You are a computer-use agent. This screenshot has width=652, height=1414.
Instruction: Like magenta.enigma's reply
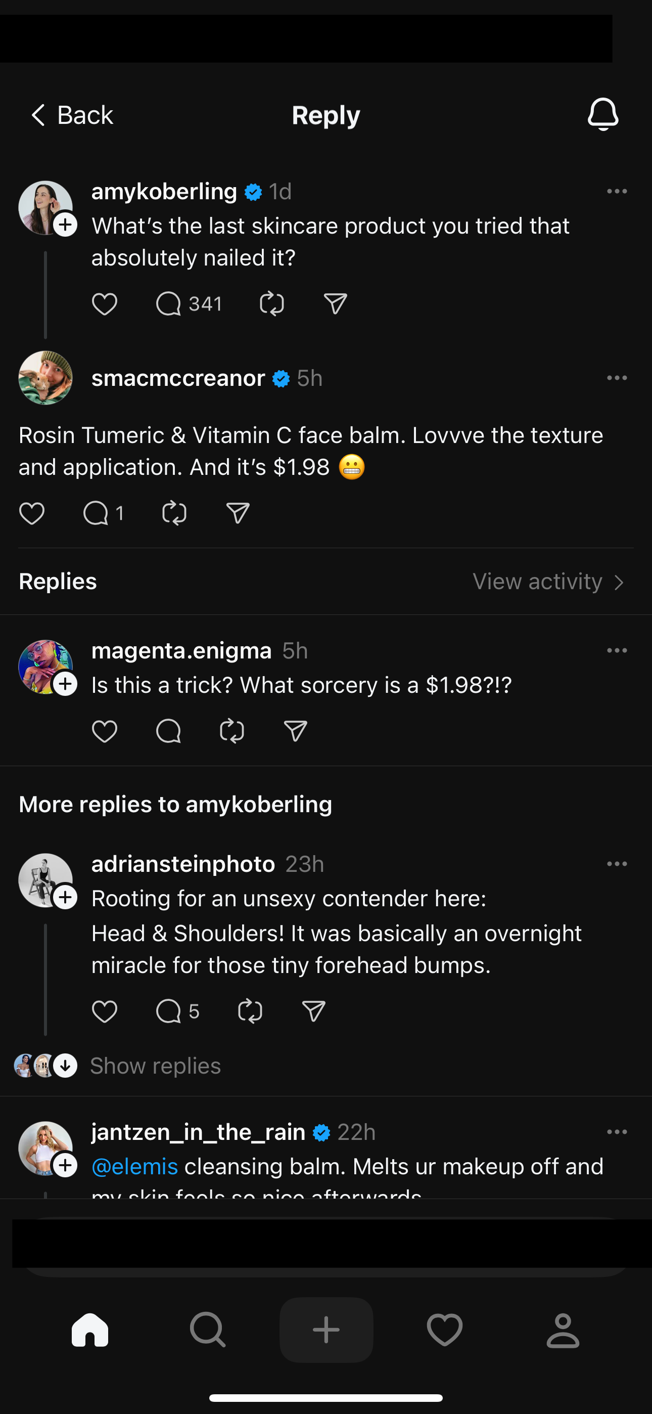point(104,731)
